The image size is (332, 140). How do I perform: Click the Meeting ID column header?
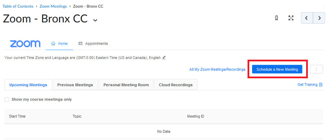coord(195,116)
